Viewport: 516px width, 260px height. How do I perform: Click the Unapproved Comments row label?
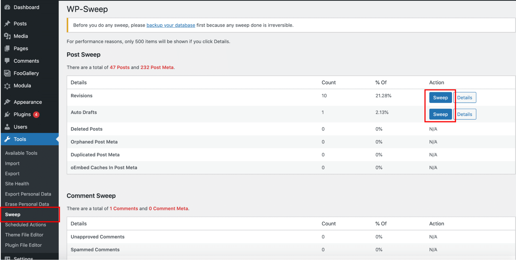click(x=98, y=237)
